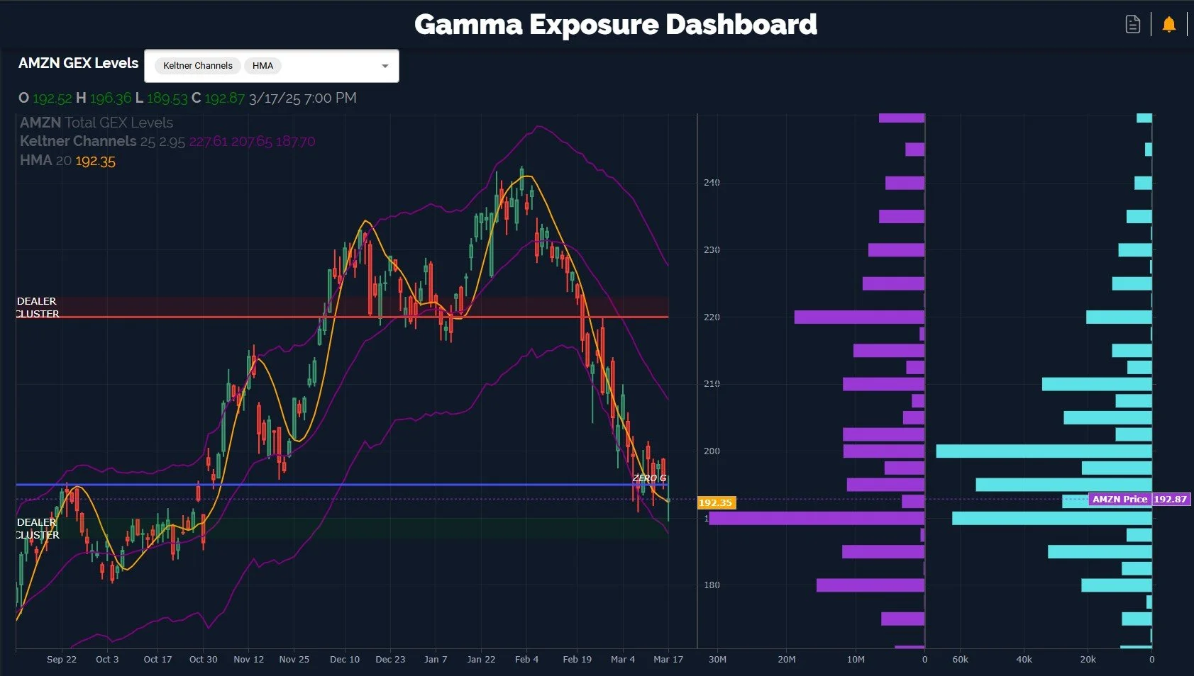Viewport: 1194px width, 676px height.
Task: Click the 230 price axis label
Action: [712, 250]
